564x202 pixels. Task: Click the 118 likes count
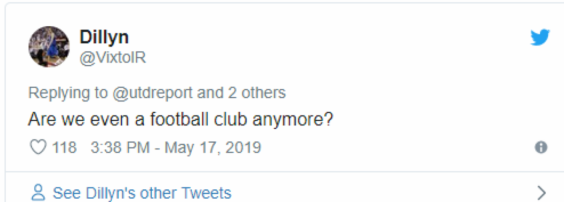click(64, 148)
